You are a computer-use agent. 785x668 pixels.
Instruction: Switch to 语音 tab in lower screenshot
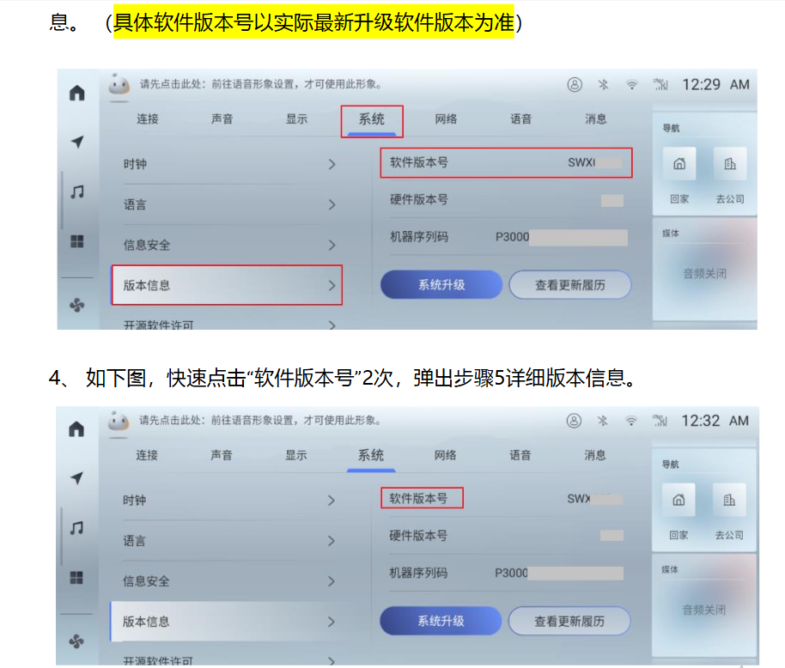(x=520, y=455)
